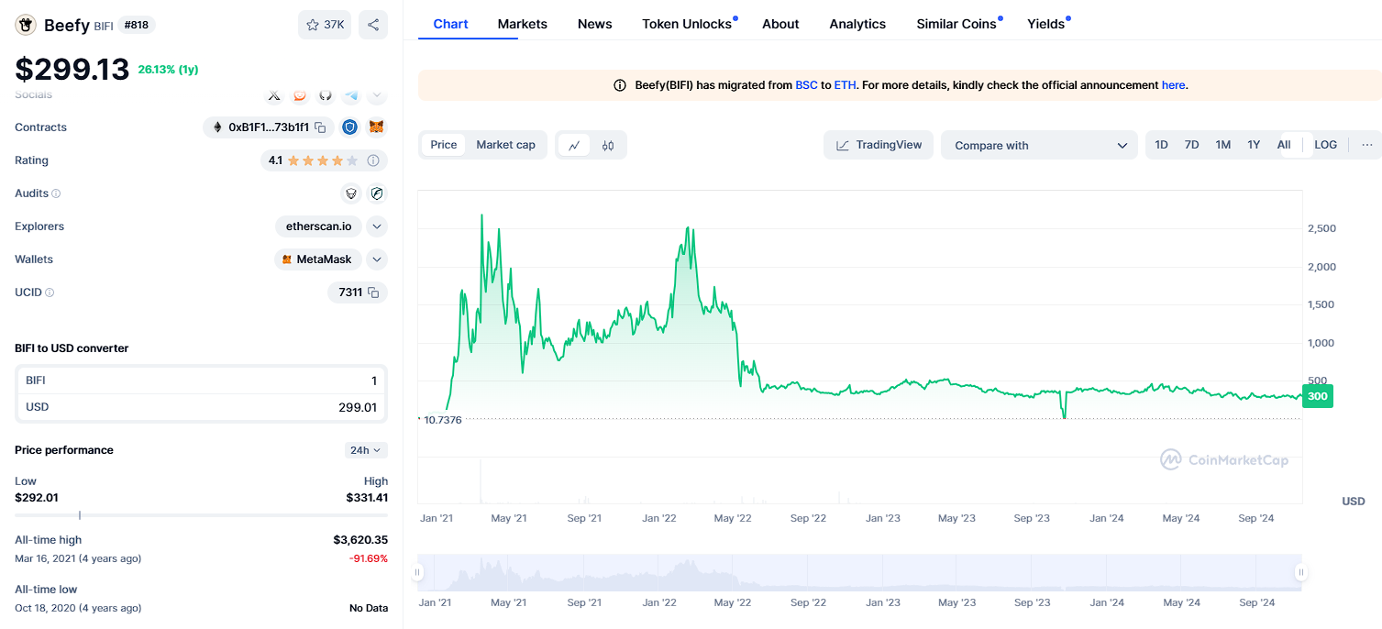The width and height of the screenshot is (1382, 629).
Task: Select the 1Y time range
Action: pyautogui.click(x=1253, y=145)
